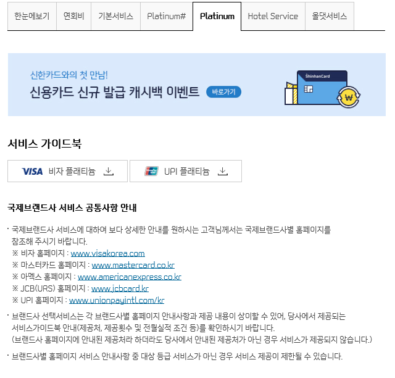Open the www.visakorea.com link
This screenshot has width=395, height=378.
click(108, 253)
